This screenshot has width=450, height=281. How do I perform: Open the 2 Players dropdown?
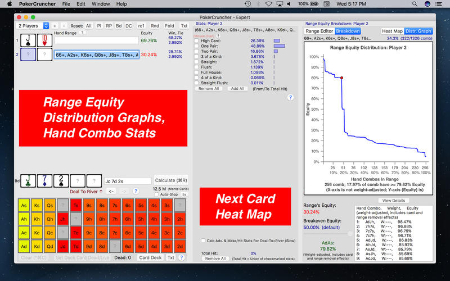[x=33, y=26]
